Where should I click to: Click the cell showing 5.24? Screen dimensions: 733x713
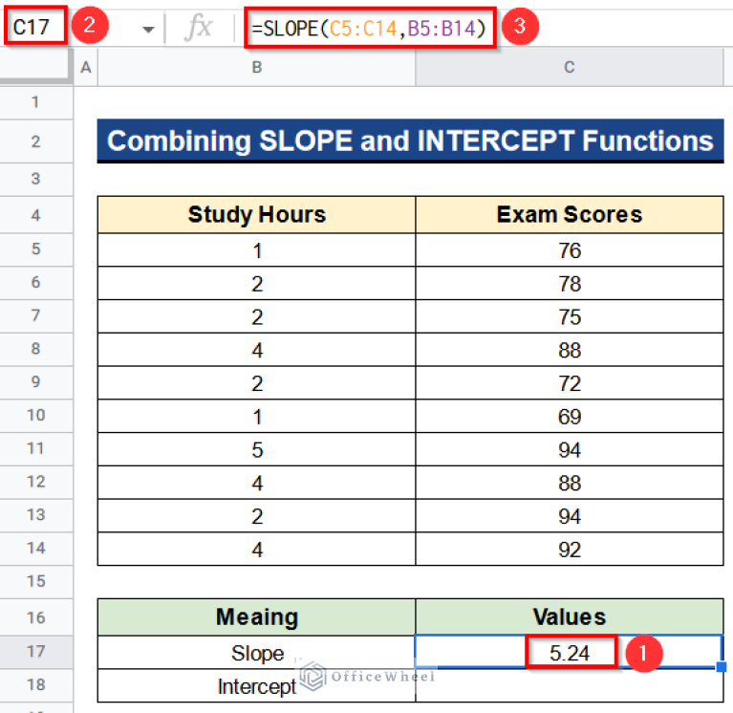(570, 653)
